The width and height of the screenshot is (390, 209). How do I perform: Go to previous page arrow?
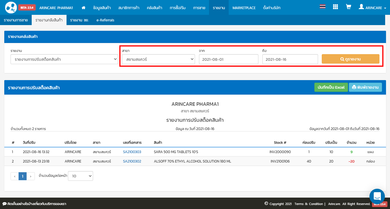pos(15,176)
